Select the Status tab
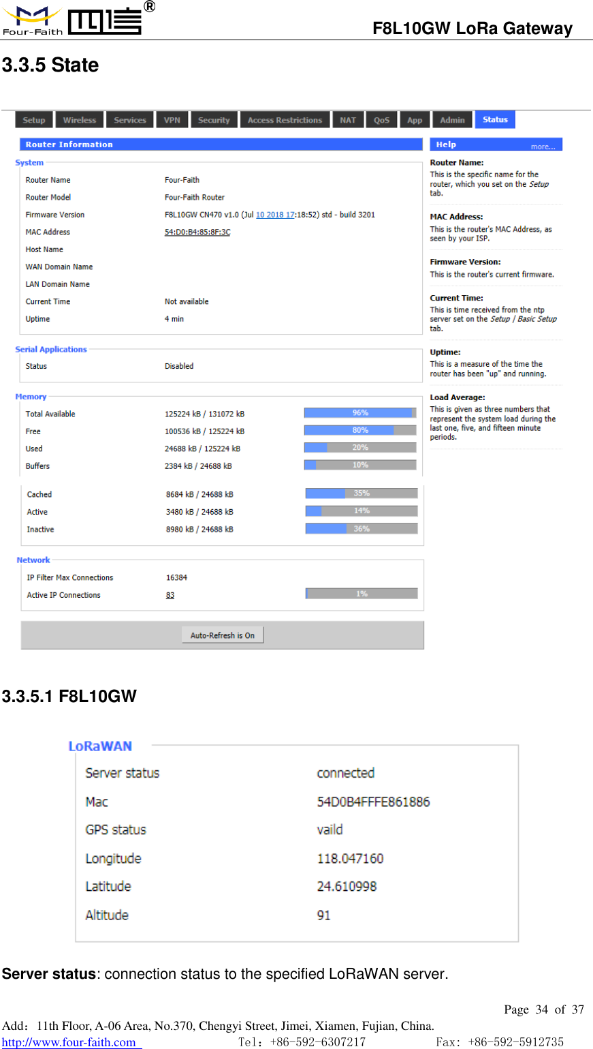The image size is (593, 1049). 494,119
